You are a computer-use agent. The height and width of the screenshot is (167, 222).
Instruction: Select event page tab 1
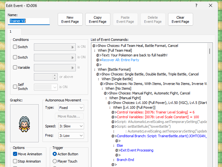click(x=10, y=32)
